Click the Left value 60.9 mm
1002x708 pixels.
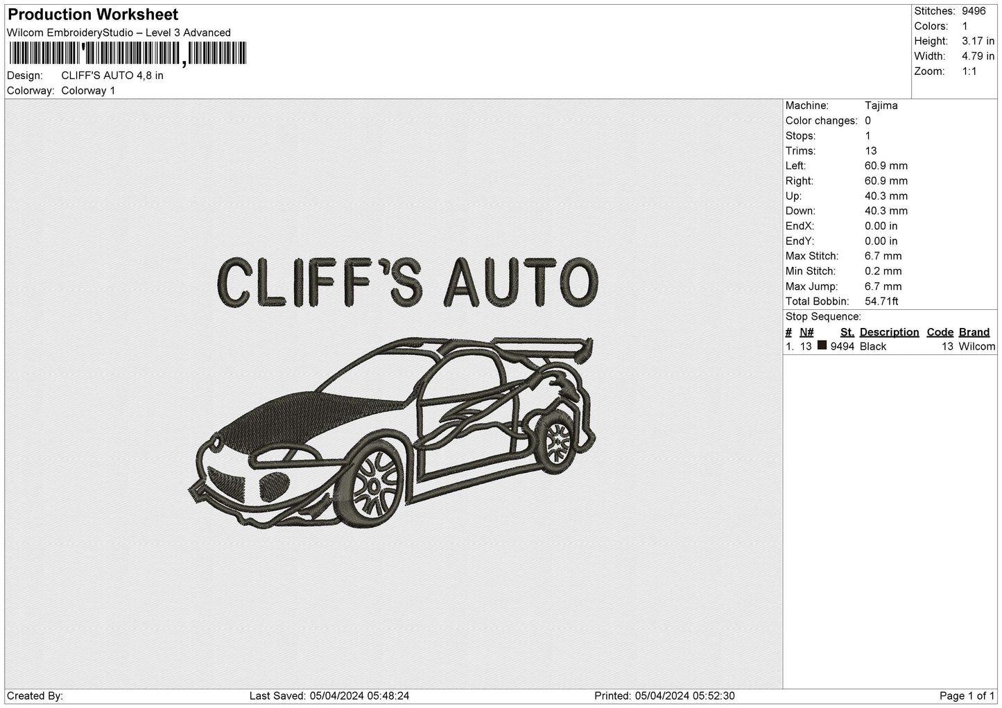tap(886, 166)
